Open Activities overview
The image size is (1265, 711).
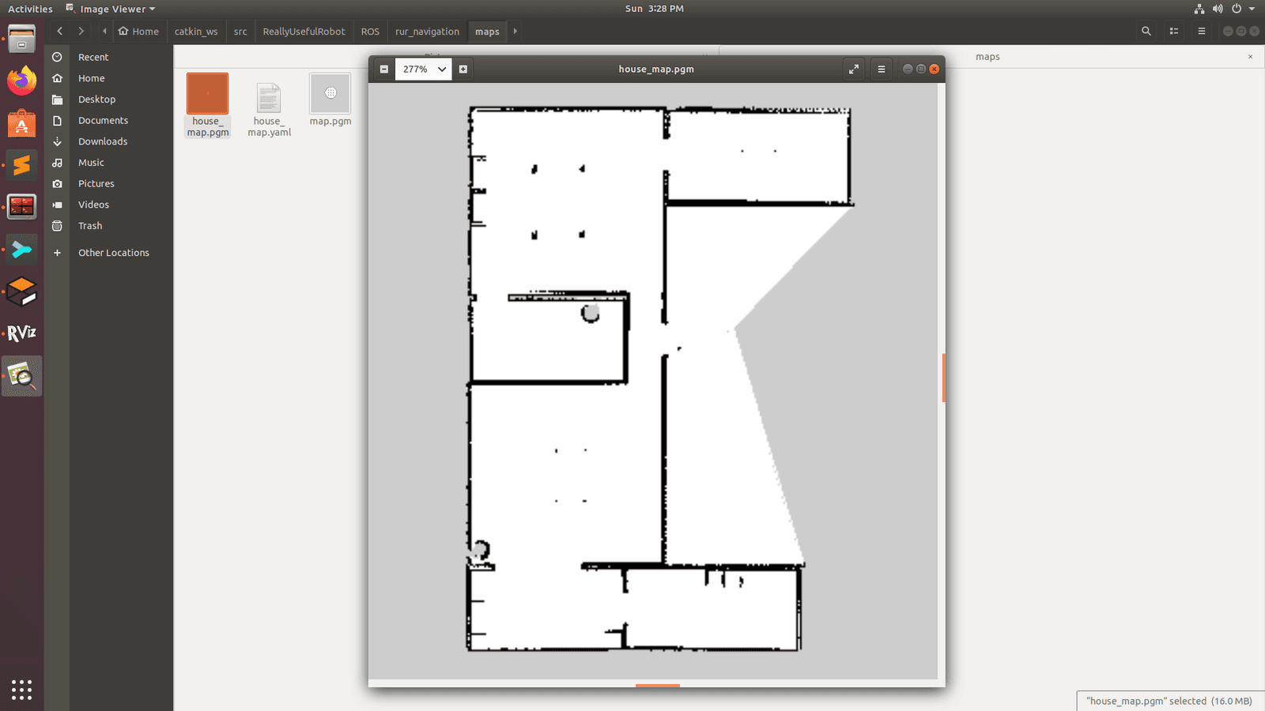tap(30, 9)
